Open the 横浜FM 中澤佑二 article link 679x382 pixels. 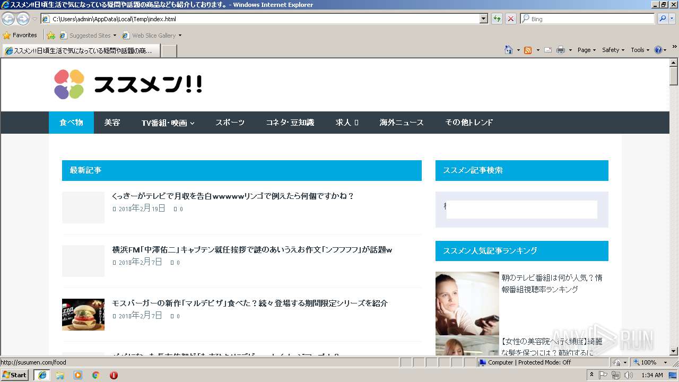(x=252, y=250)
